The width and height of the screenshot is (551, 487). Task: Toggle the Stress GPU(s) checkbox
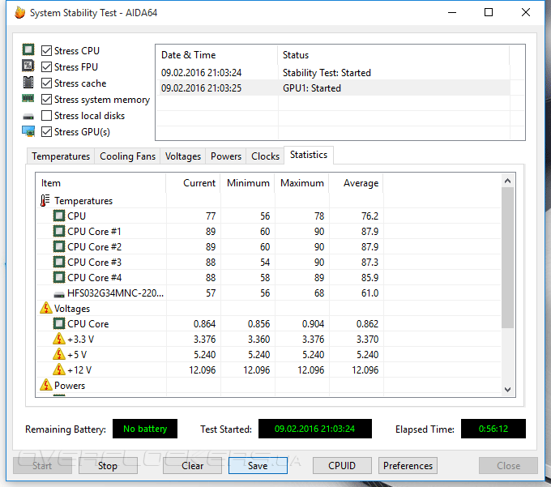[x=46, y=132]
